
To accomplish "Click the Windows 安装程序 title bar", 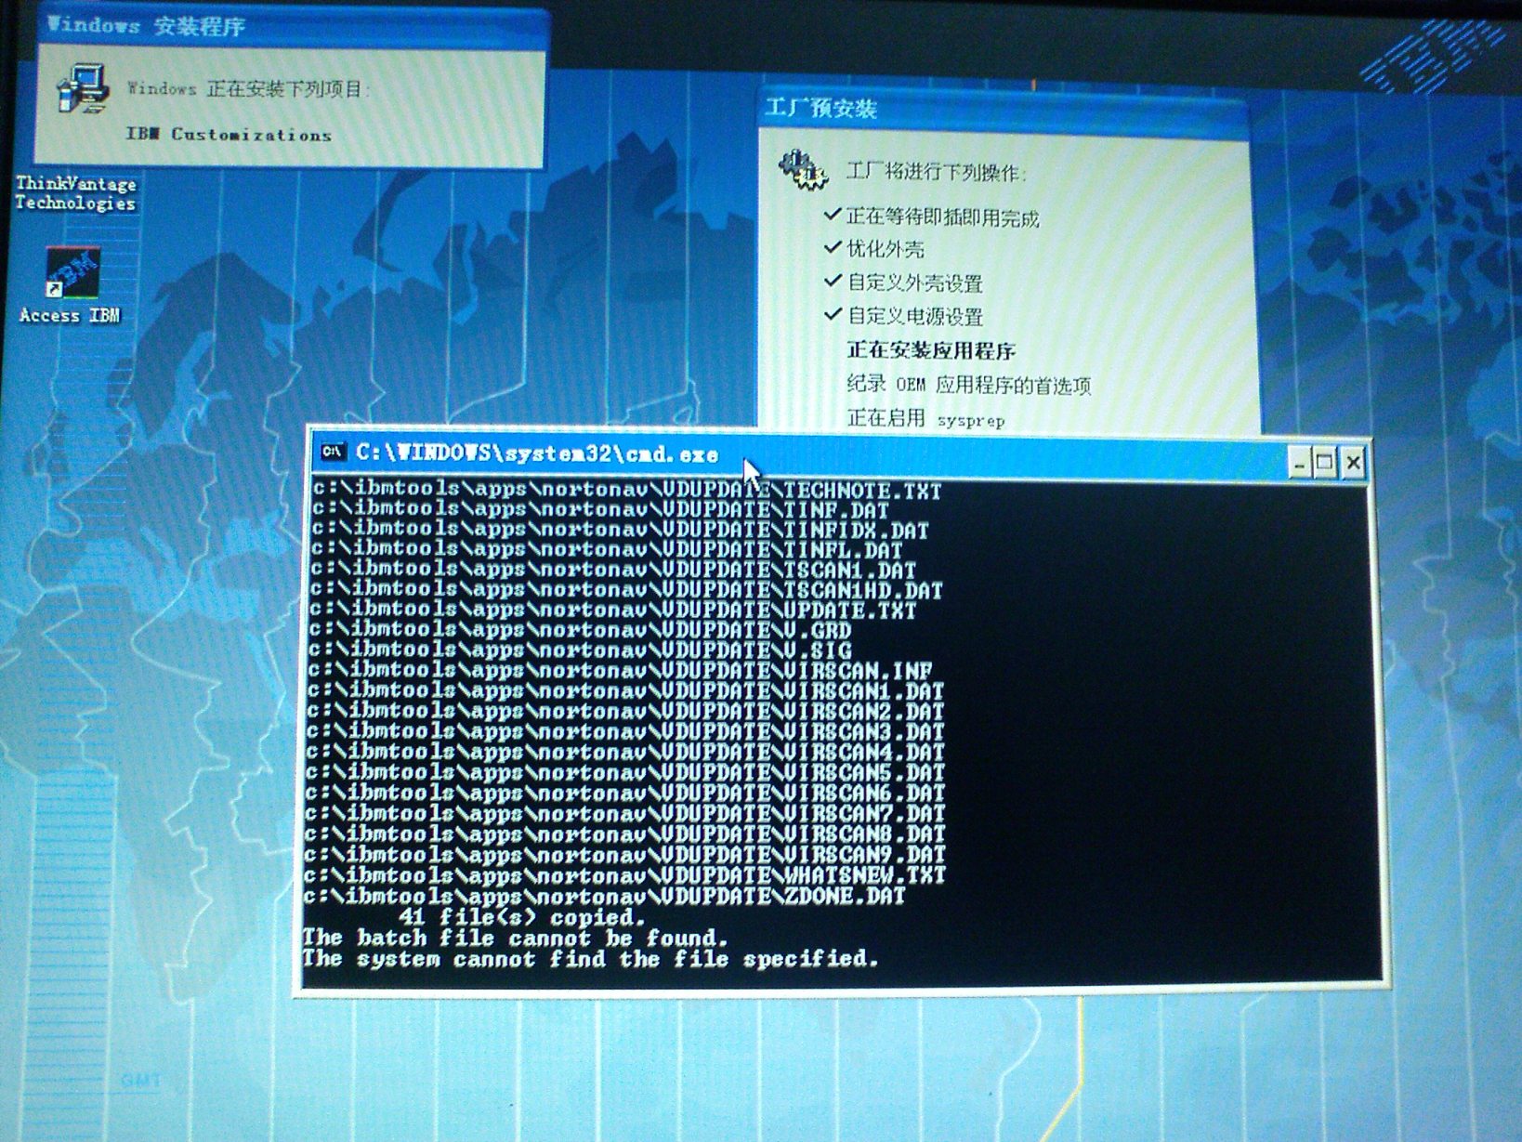I will coord(293,26).
